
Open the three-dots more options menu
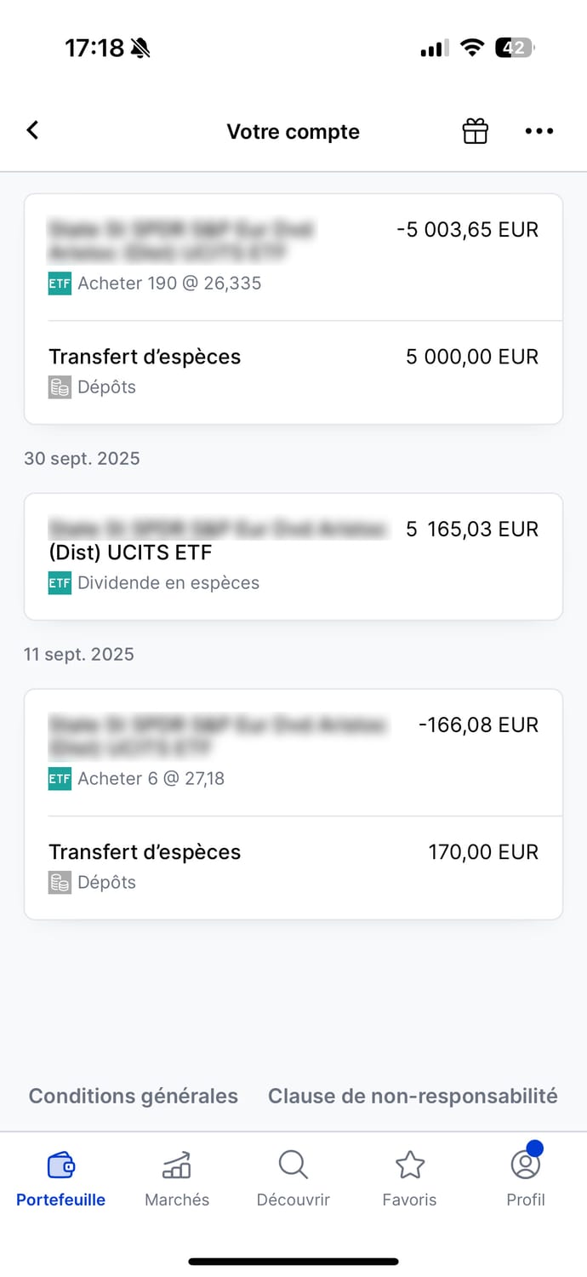(x=539, y=131)
